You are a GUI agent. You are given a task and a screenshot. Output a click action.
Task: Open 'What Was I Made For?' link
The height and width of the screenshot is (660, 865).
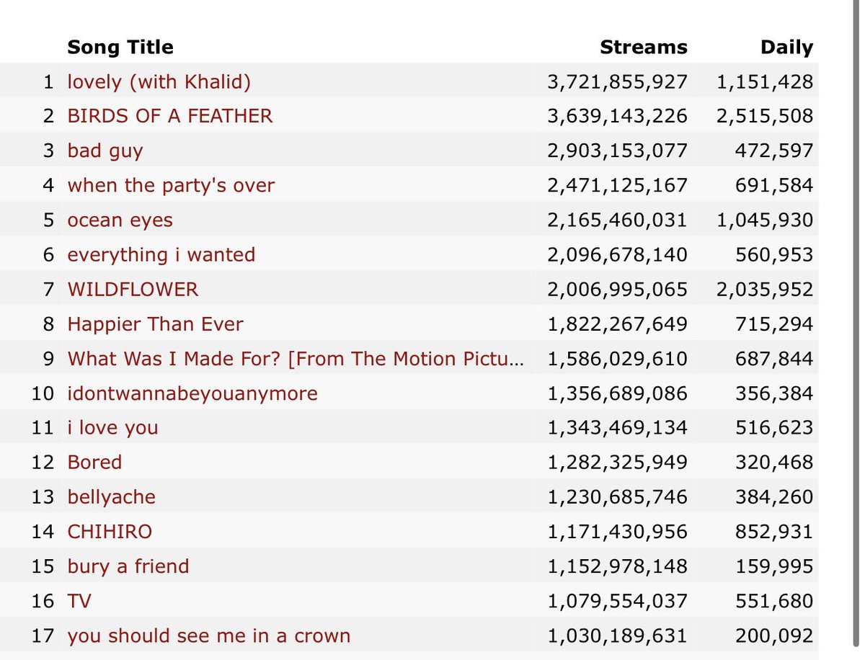296,358
